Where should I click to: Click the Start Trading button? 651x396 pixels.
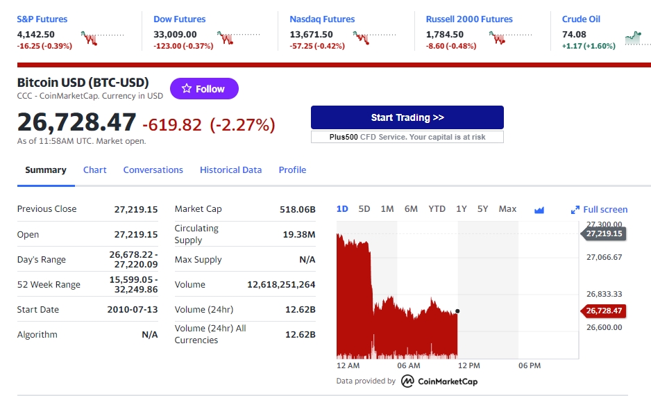pyautogui.click(x=407, y=117)
